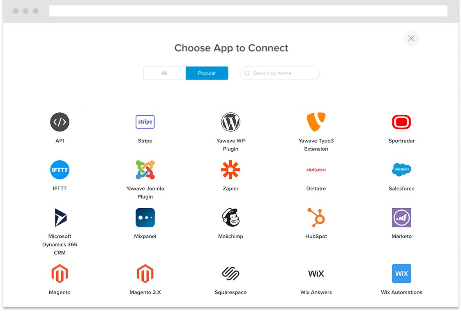
Task: Click the magnifier icon in search box
Action: pyautogui.click(x=247, y=73)
